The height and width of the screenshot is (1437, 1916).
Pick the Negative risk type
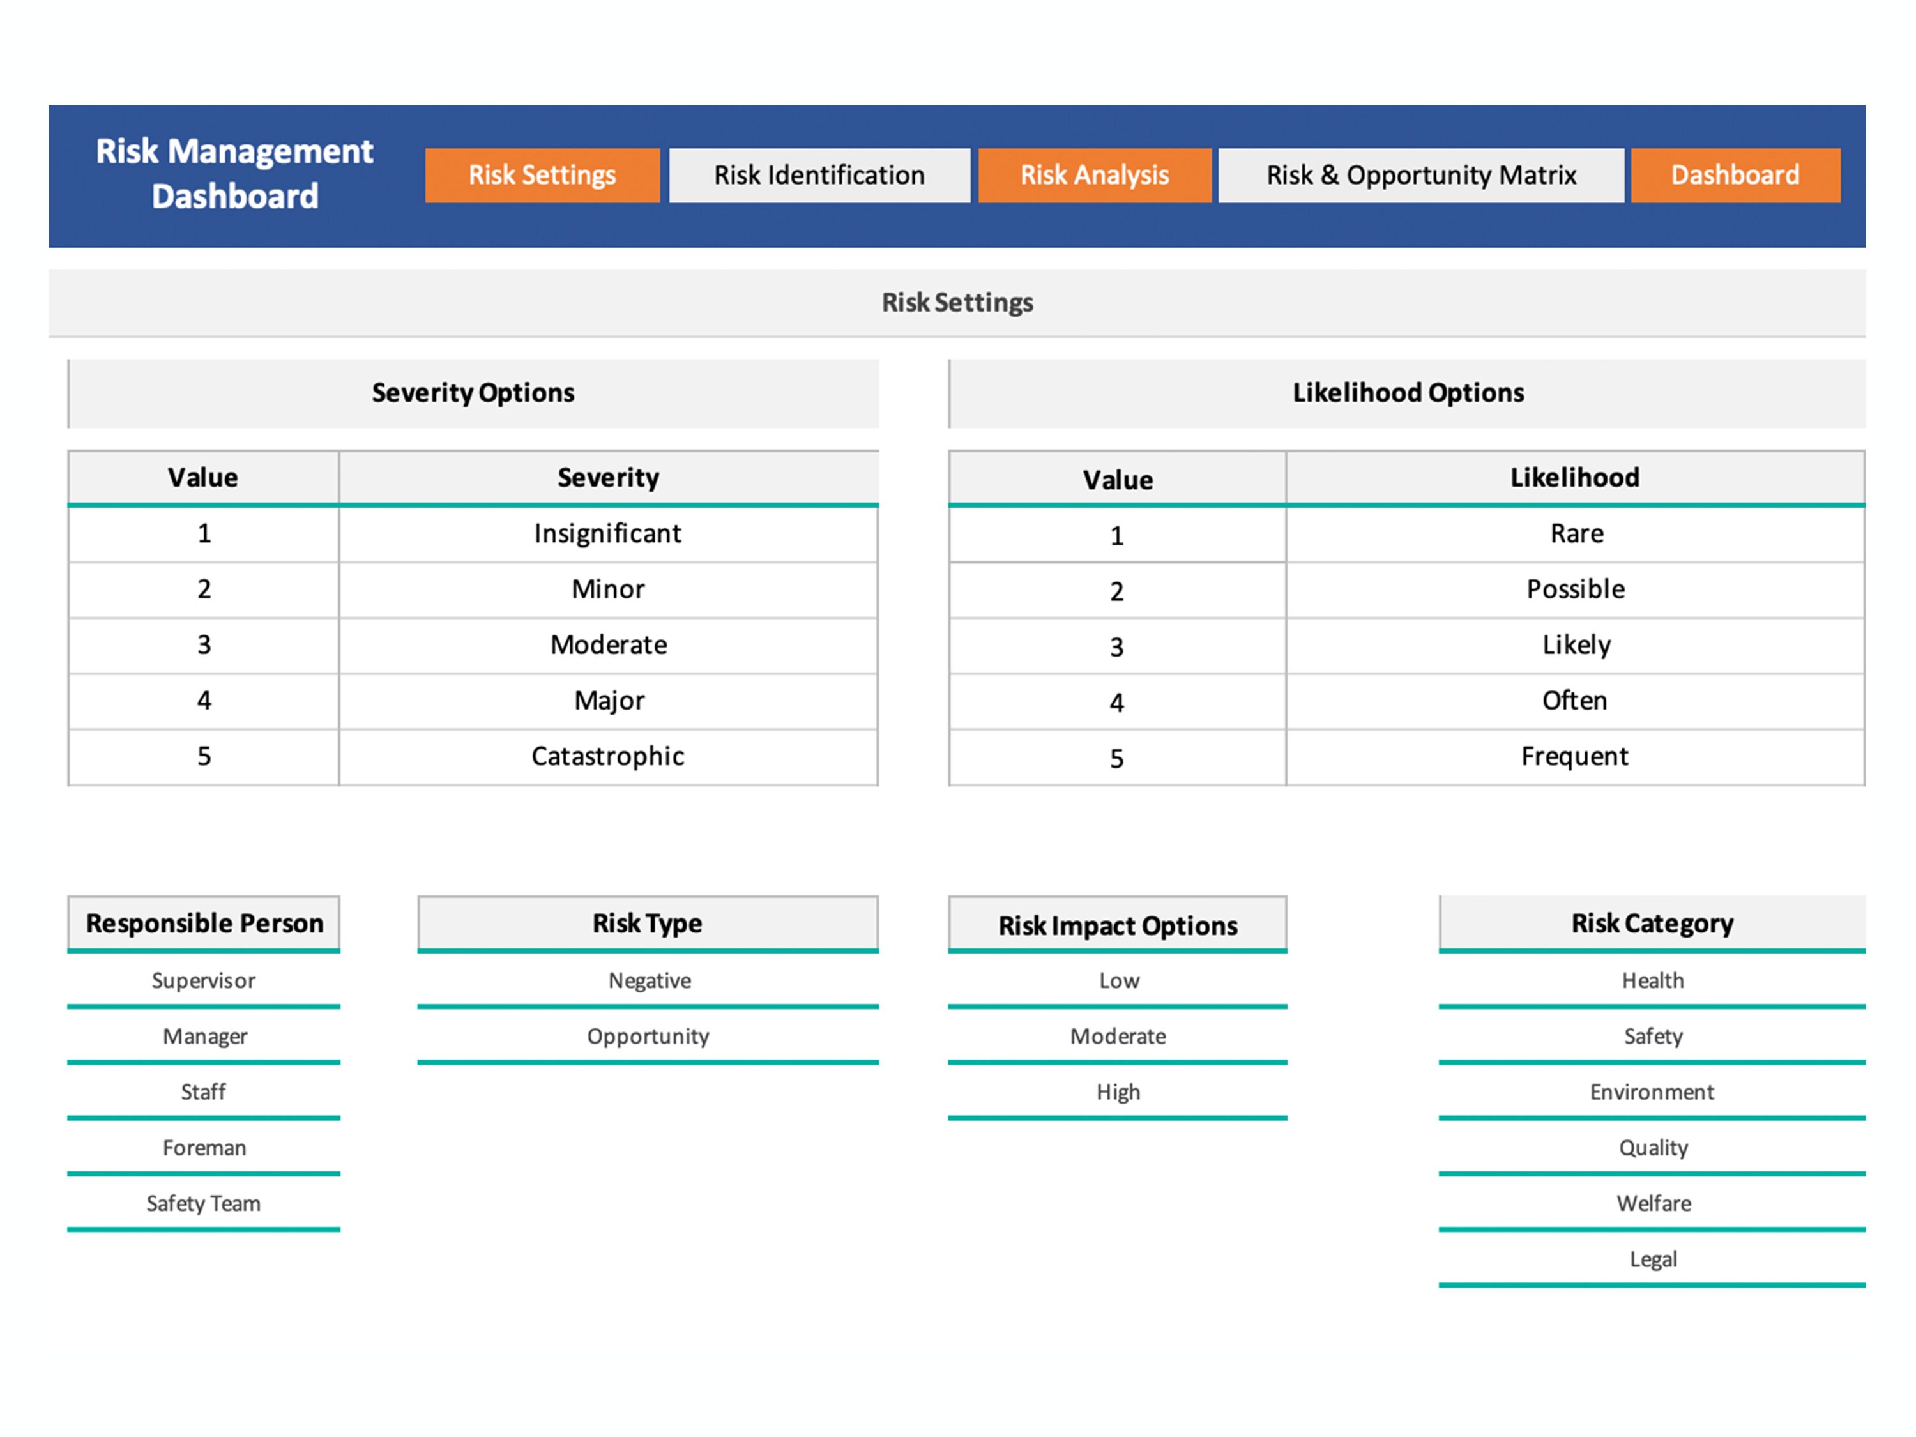pyautogui.click(x=648, y=980)
